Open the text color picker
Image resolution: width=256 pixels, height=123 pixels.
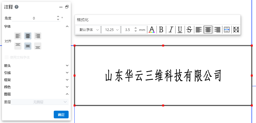(x=152, y=30)
